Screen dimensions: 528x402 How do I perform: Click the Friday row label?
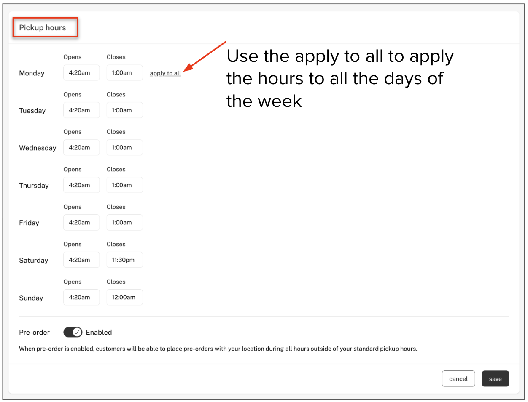pyautogui.click(x=29, y=223)
